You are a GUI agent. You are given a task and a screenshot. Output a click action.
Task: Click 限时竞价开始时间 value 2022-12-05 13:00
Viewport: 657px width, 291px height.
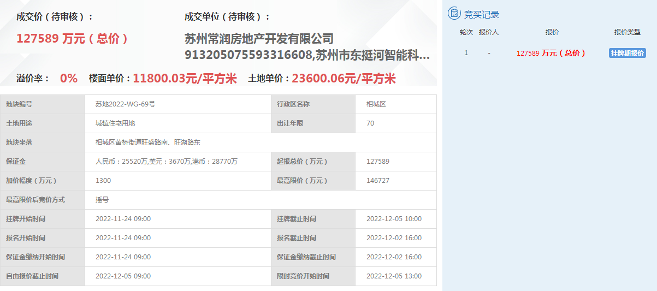point(394,276)
